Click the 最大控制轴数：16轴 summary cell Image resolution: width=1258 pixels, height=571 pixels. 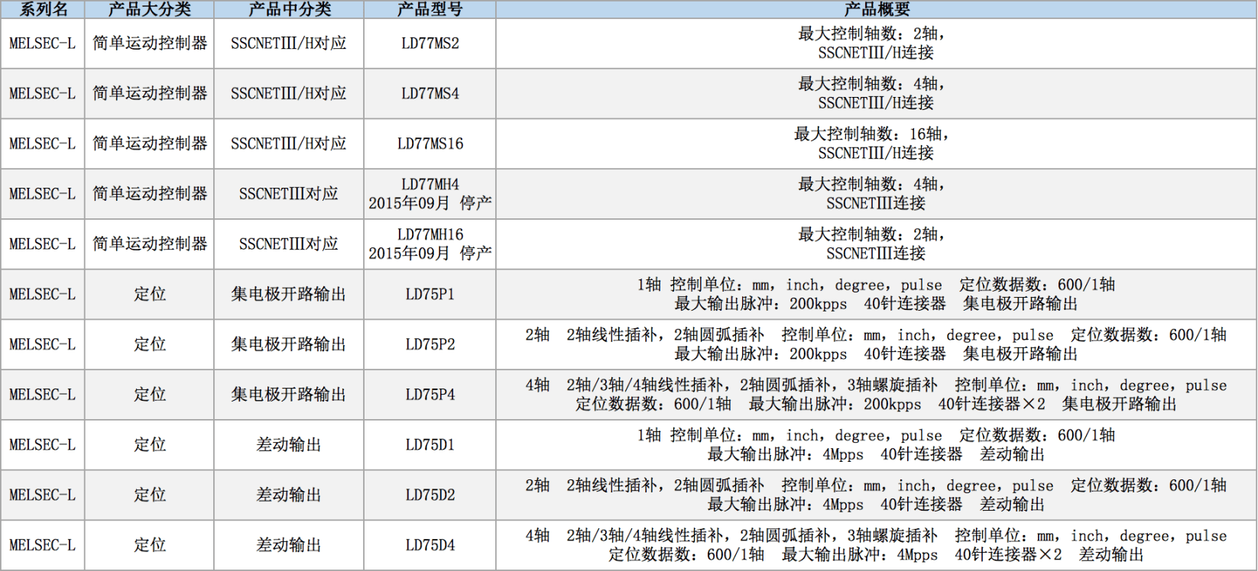pyautogui.click(x=876, y=144)
